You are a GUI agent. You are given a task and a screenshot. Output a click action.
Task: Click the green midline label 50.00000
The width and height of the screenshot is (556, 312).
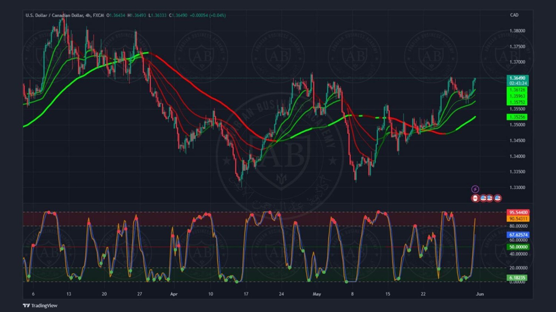tap(518, 247)
